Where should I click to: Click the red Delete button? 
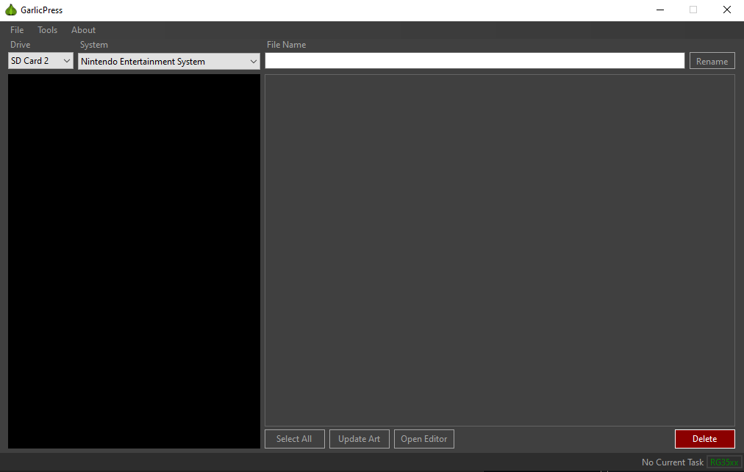(704, 438)
